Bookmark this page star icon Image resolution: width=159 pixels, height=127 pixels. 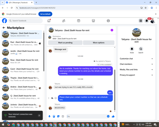(146, 8)
